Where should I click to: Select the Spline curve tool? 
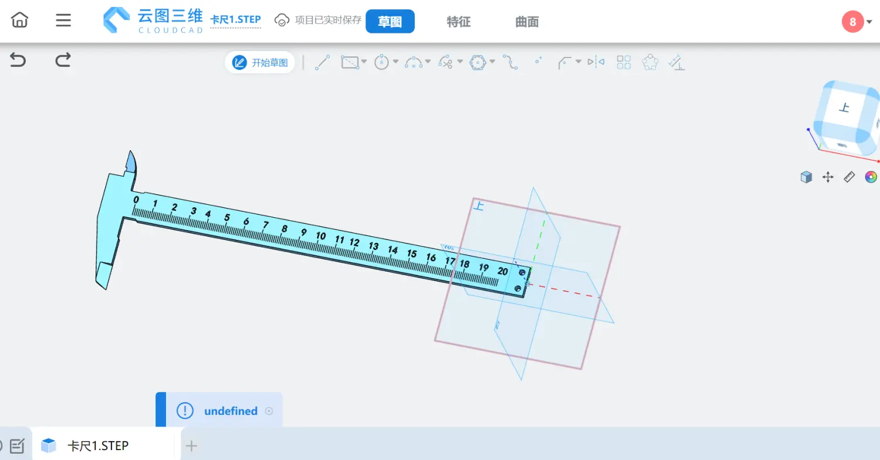pyautogui.click(x=510, y=62)
